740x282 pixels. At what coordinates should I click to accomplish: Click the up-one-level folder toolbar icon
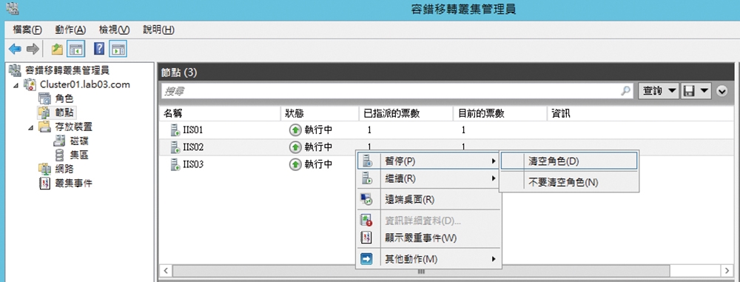(57, 49)
